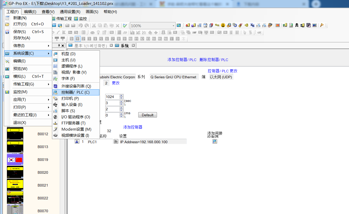
Task: Click the key security icon in toolbar
Action: tap(217, 25)
